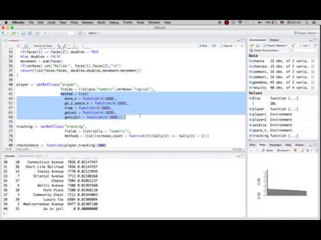Click the save icon in main toolbar
The height and width of the screenshot is (240, 321).
coord(23,33)
